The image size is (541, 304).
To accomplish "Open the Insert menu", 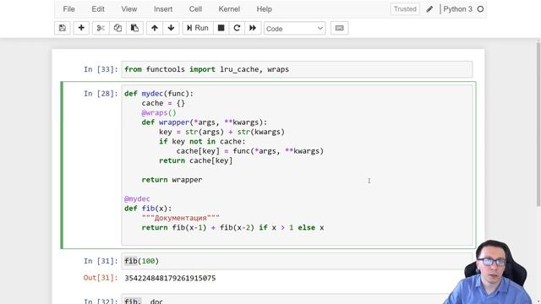I will (x=163, y=9).
